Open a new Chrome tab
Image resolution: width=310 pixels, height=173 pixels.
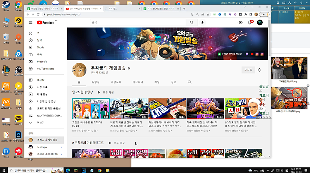point(184,9)
